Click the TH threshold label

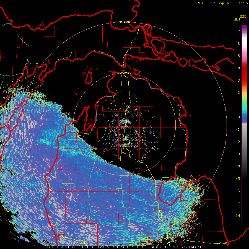[x=238, y=216]
